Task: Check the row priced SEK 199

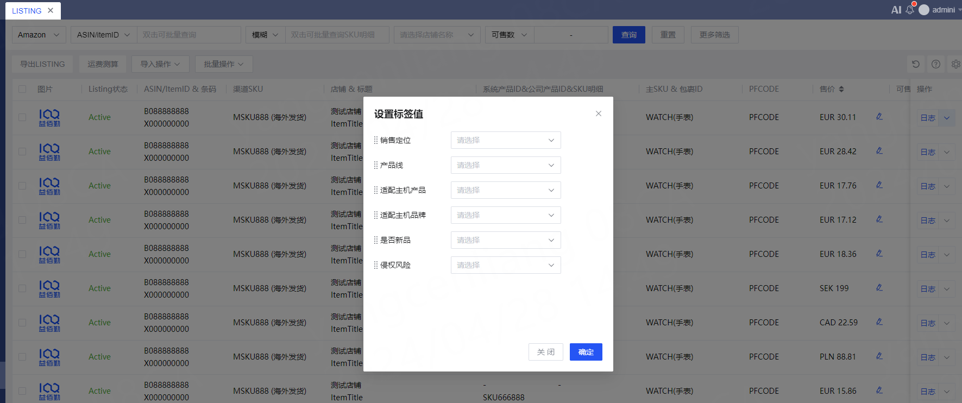Action: [22, 288]
